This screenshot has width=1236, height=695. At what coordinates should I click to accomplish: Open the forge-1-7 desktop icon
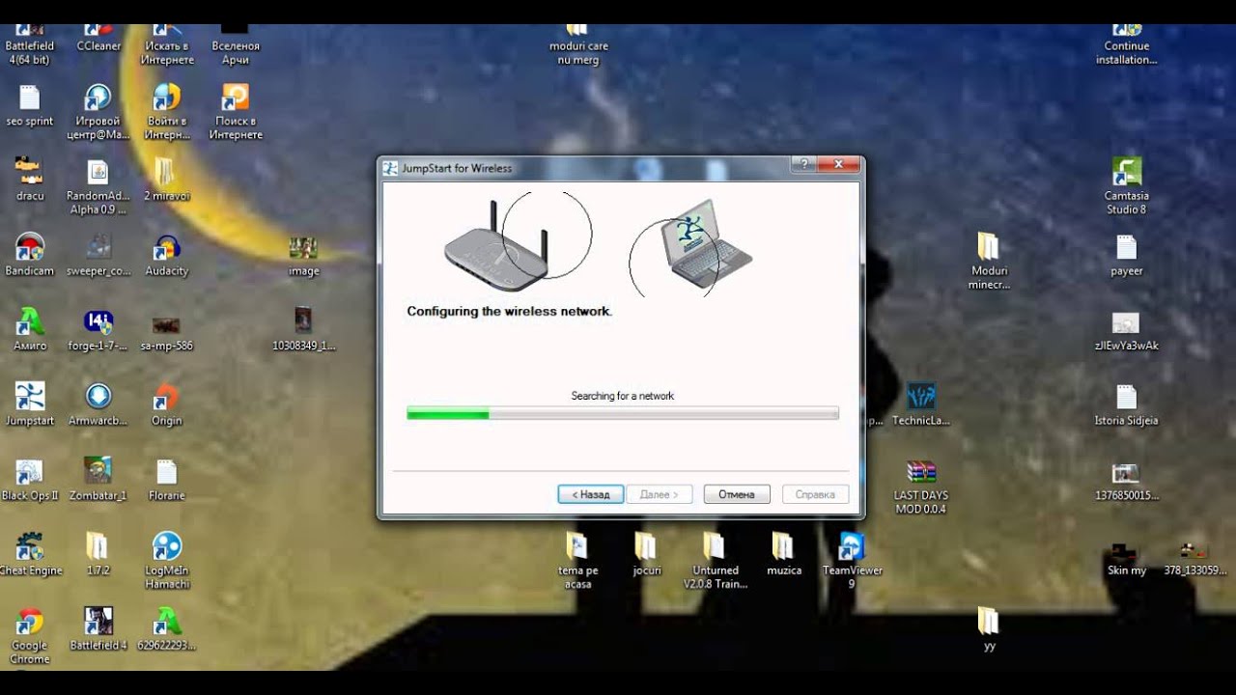coord(98,330)
